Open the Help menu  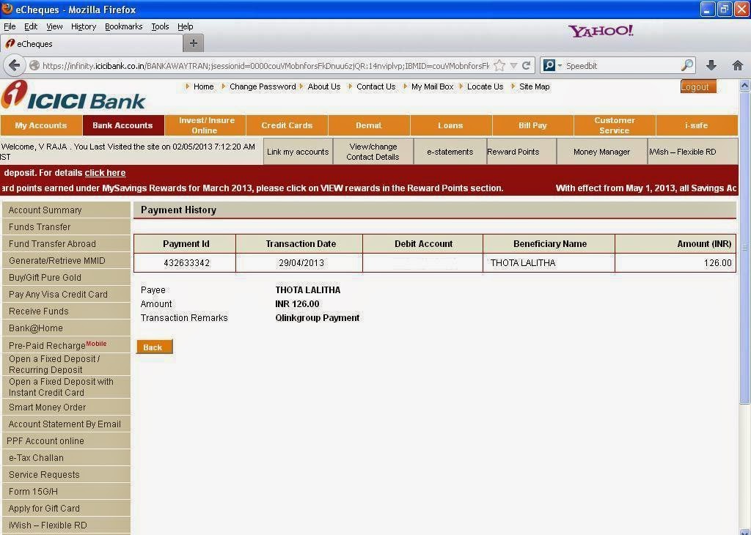(186, 26)
